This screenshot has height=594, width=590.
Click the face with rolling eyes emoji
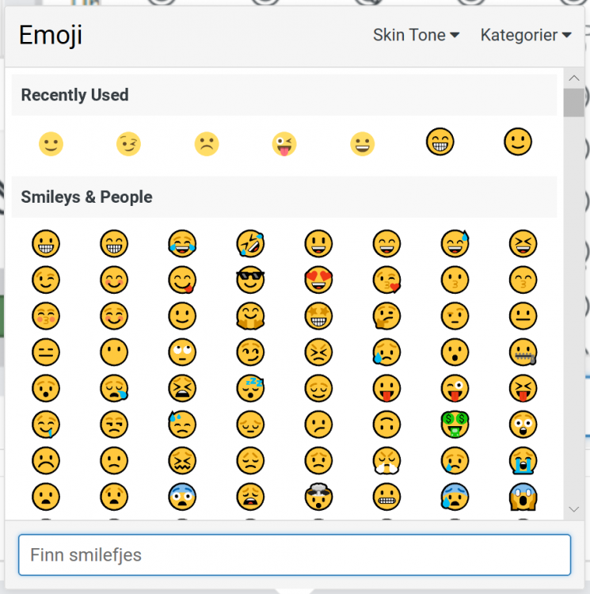coord(182,352)
